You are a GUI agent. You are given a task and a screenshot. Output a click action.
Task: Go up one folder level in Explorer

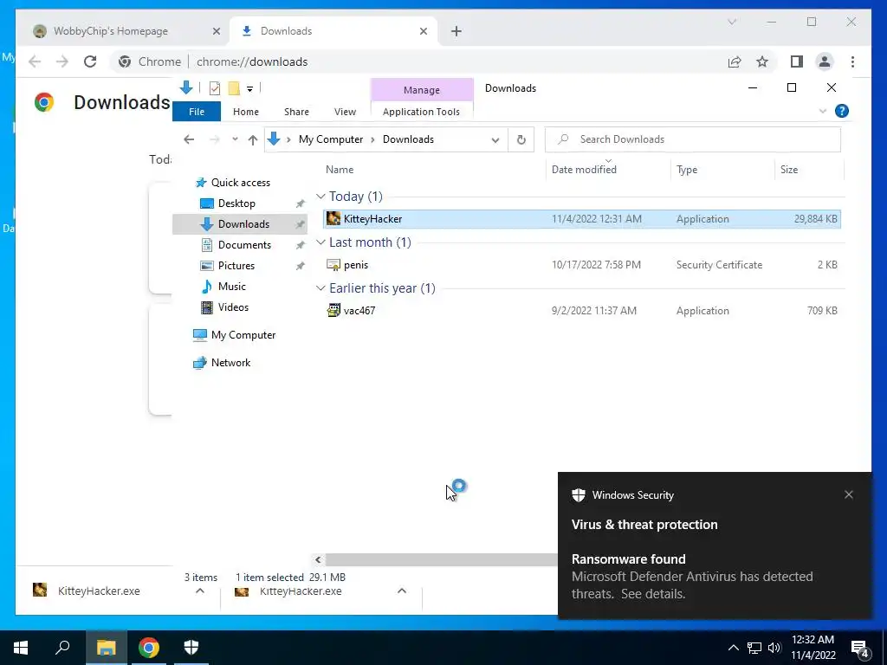point(253,139)
